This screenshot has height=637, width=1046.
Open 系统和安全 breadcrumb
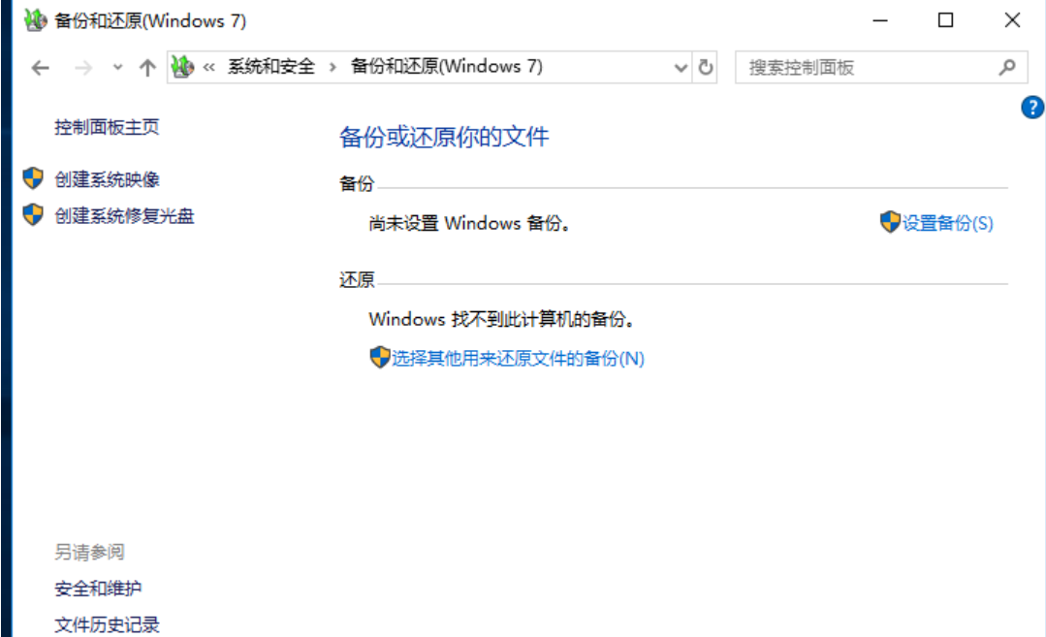click(x=270, y=67)
